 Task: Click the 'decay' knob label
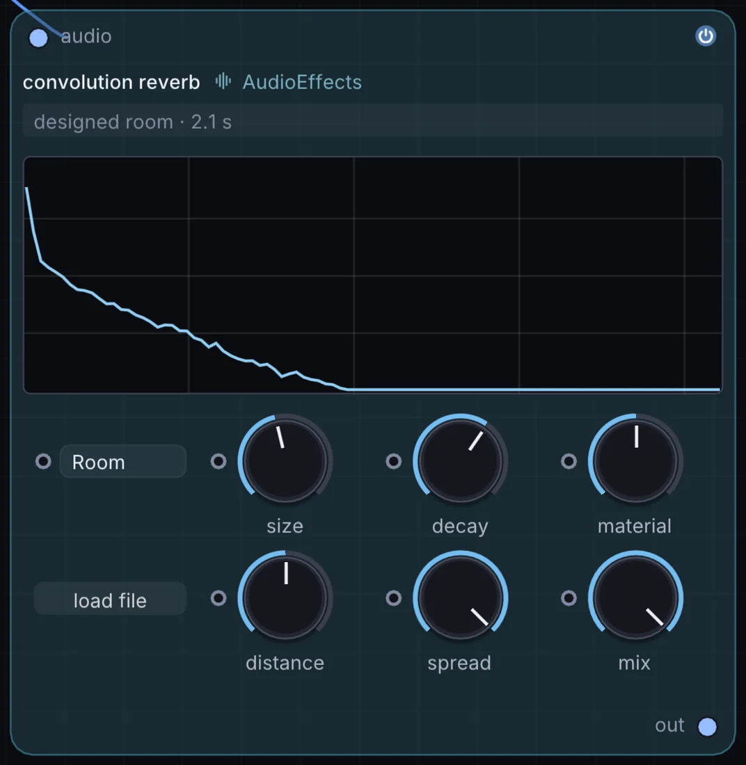coord(460,527)
